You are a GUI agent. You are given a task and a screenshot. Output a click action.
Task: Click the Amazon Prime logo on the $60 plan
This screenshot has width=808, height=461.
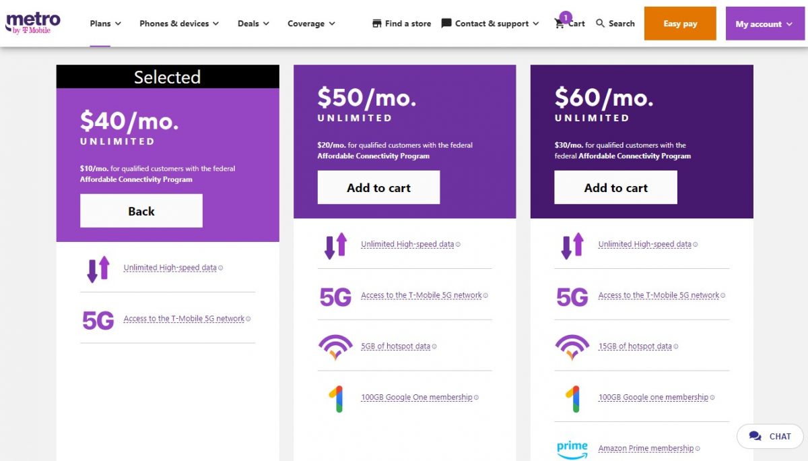[x=572, y=446]
